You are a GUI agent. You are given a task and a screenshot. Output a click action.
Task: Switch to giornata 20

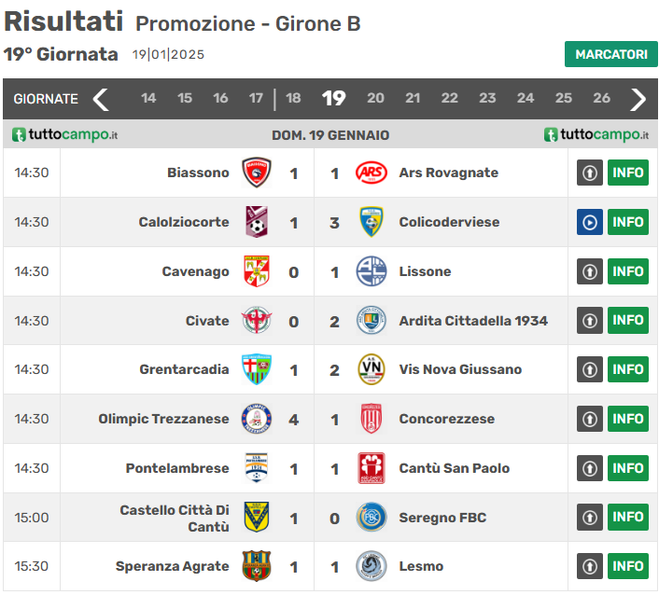[375, 99]
